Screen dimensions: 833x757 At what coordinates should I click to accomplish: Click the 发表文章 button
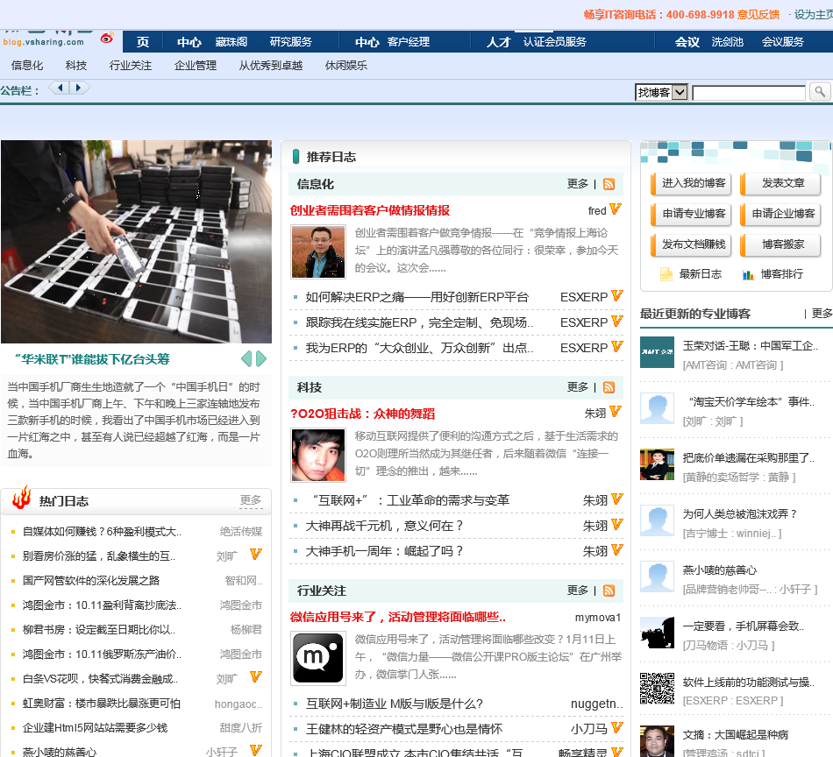pos(781,183)
